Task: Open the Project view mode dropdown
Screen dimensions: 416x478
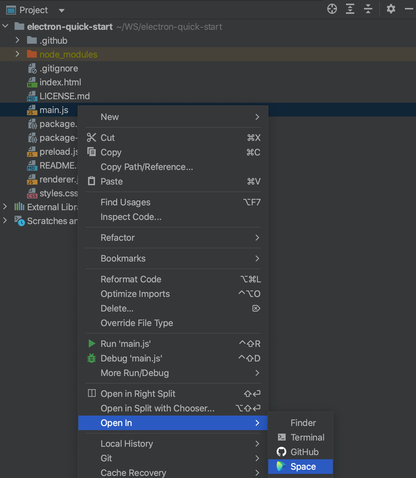Action: pos(61,10)
